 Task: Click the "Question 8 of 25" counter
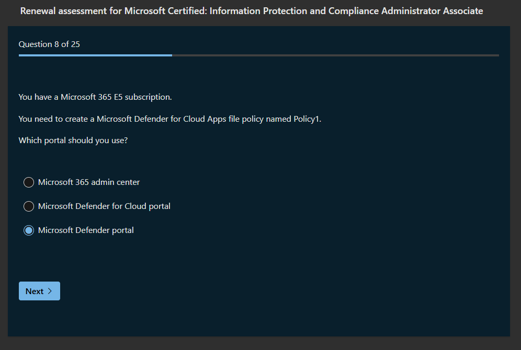49,44
